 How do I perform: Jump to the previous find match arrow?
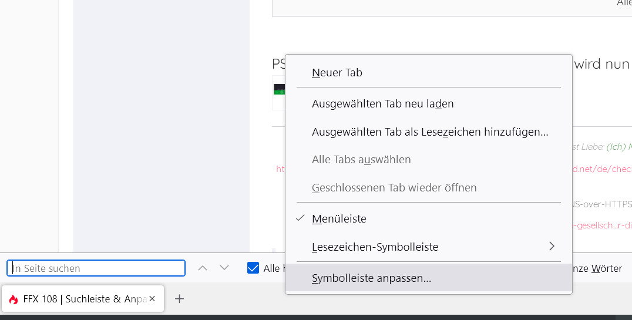(203, 268)
